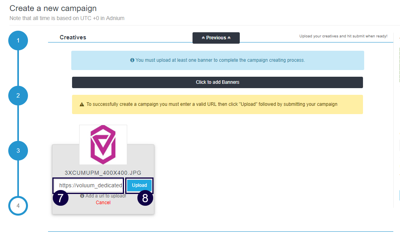Click info icon in blue banner notice

[132, 60]
